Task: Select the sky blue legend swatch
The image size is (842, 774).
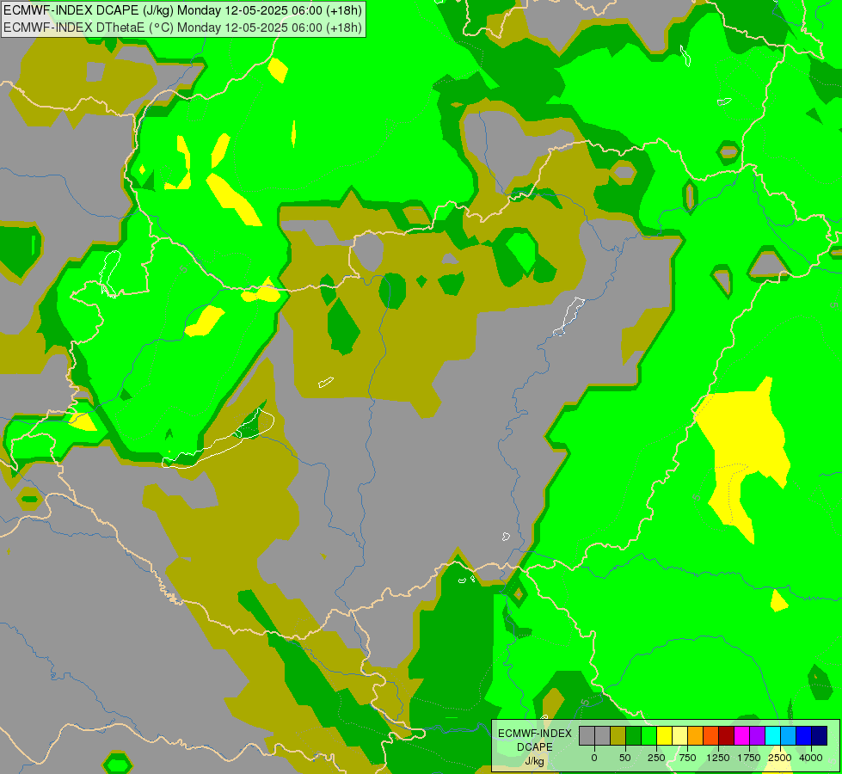Action: coord(789,735)
